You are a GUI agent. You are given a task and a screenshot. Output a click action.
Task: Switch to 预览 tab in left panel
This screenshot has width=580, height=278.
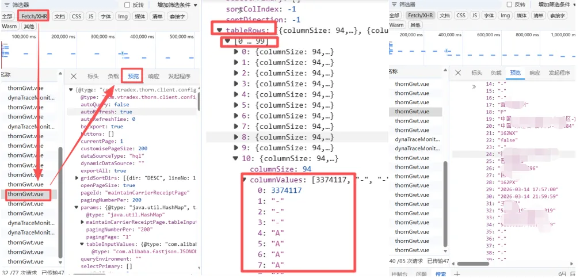133,76
